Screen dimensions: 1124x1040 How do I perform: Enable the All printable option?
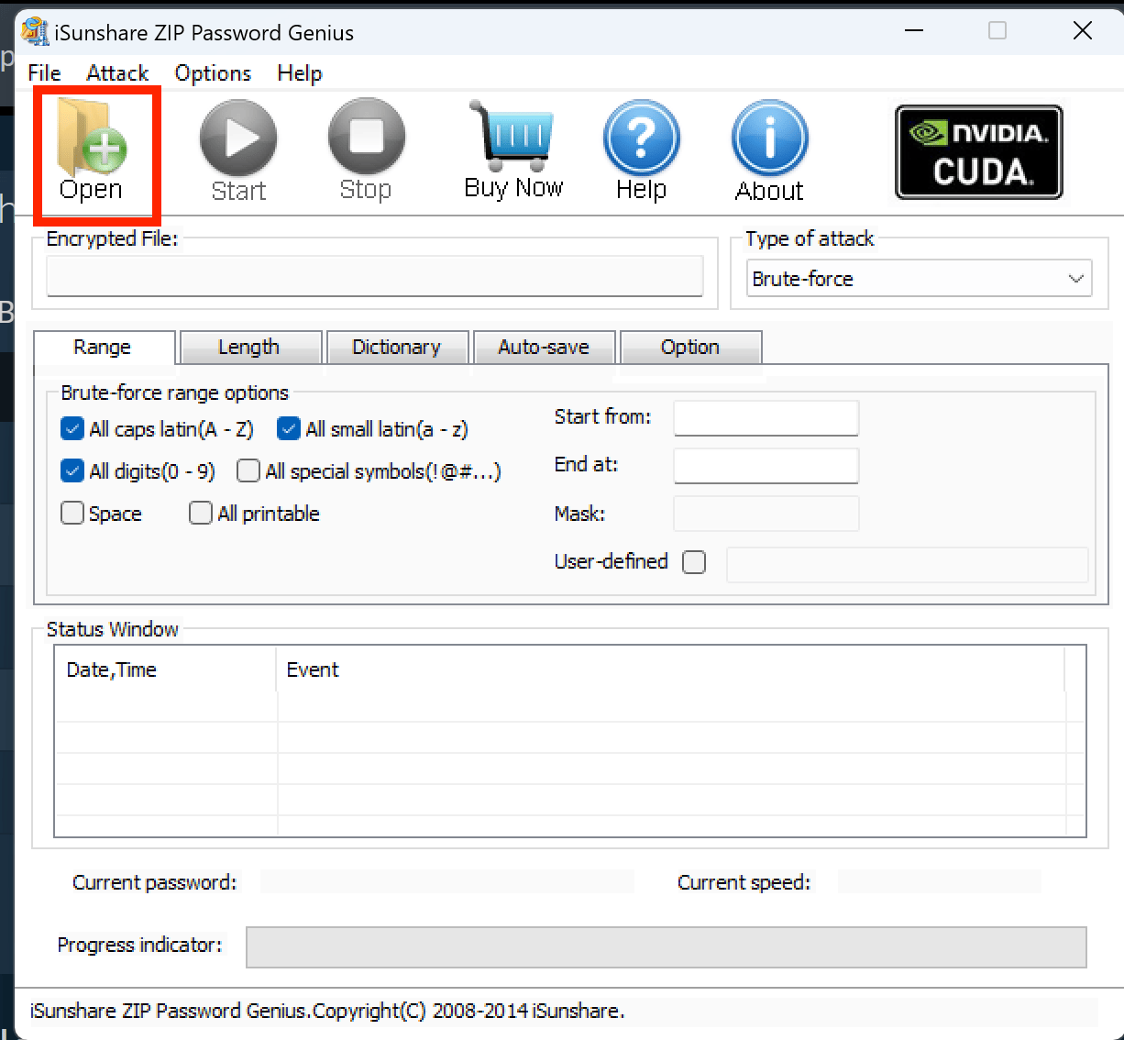click(x=200, y=513)
